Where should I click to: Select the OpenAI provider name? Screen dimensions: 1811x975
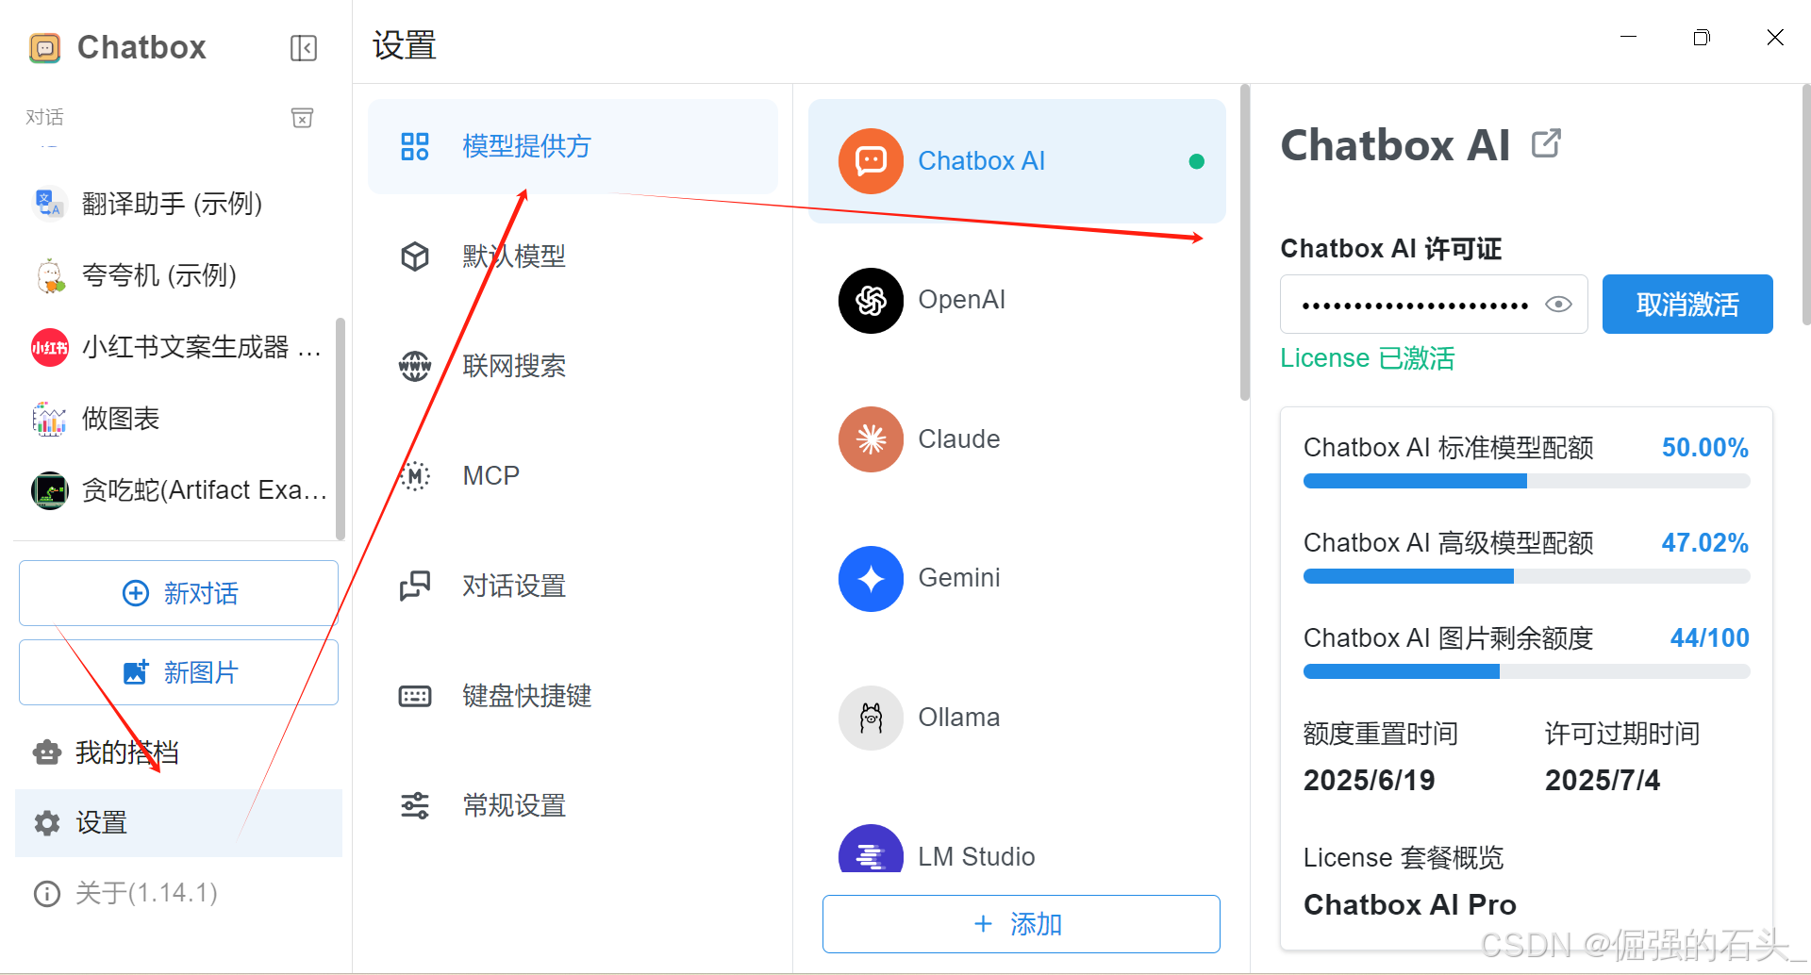(x=961, y=300)
